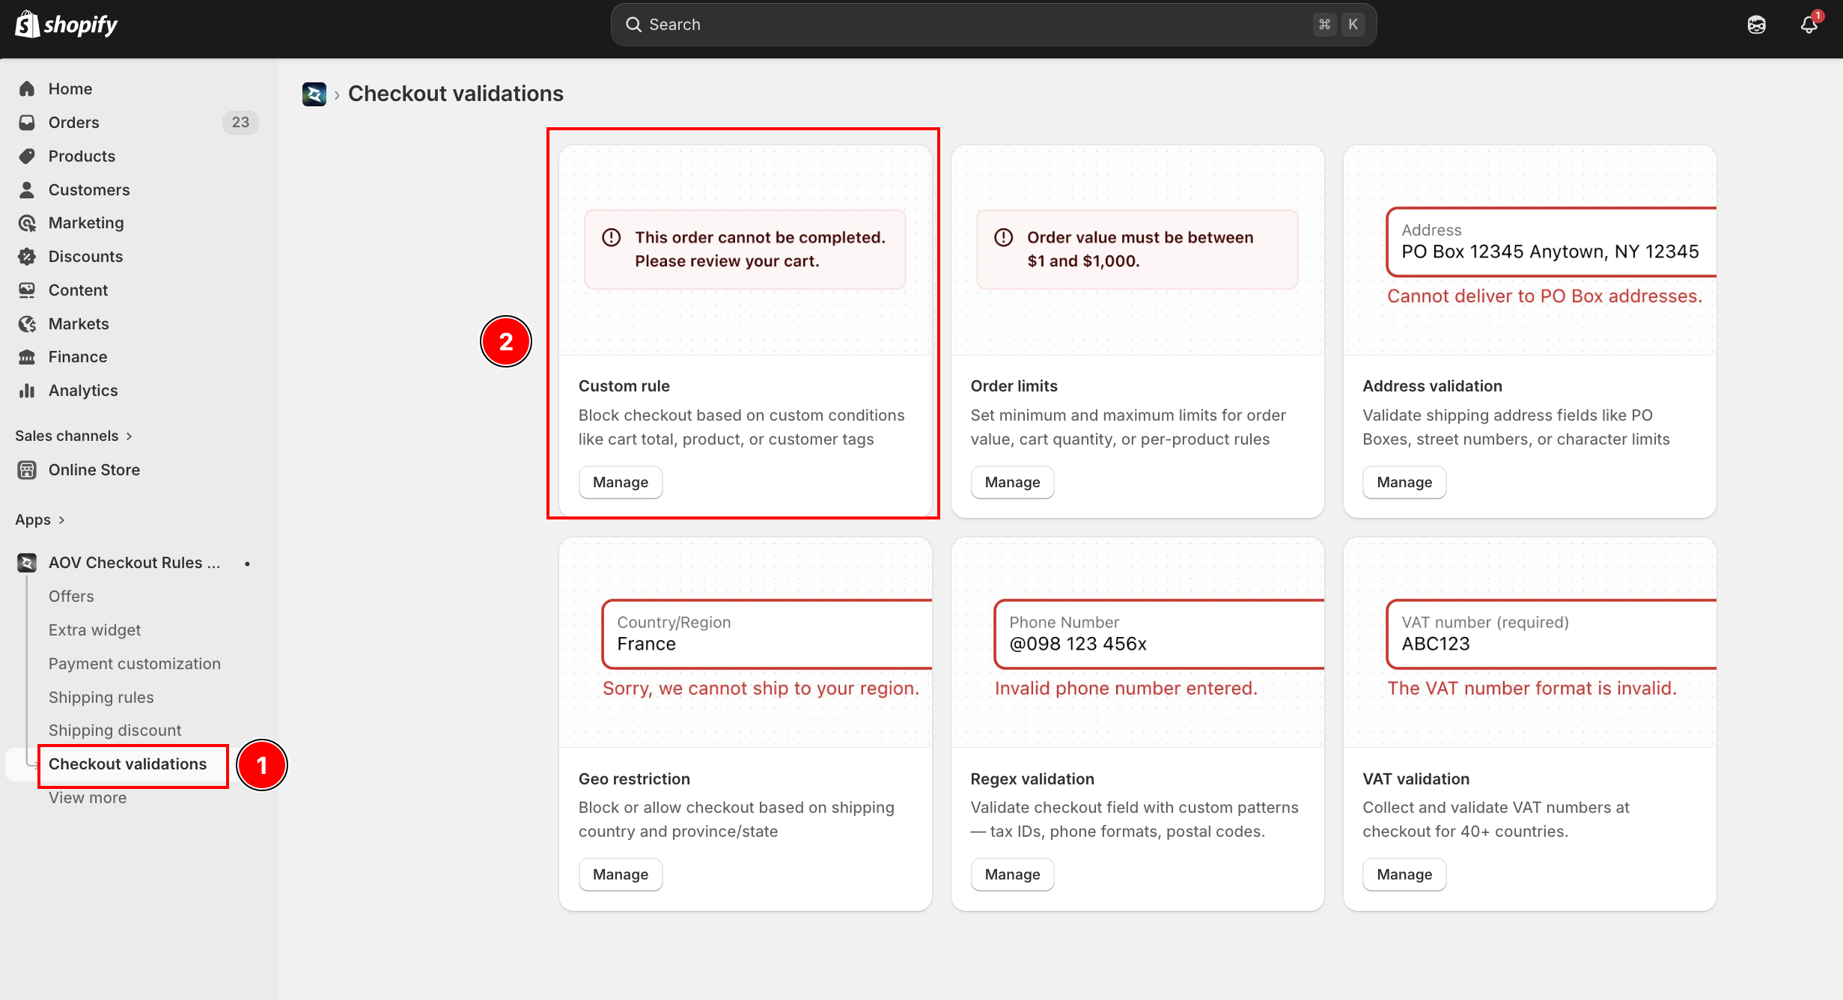Select Offers under AOV Checkout Rules
This screenshot has height=1000, width=1843.
[71, 597]
